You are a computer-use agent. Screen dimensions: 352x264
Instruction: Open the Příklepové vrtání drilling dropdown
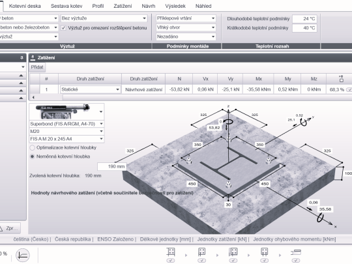click(186, 18)
